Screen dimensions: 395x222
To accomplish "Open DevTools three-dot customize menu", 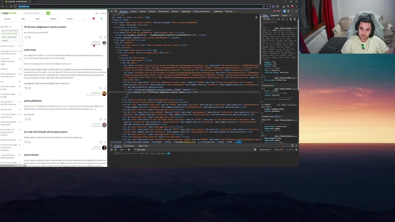I will click(x=292, y=11).
